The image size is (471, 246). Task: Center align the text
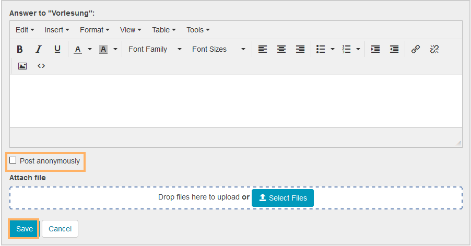(281, 49)
